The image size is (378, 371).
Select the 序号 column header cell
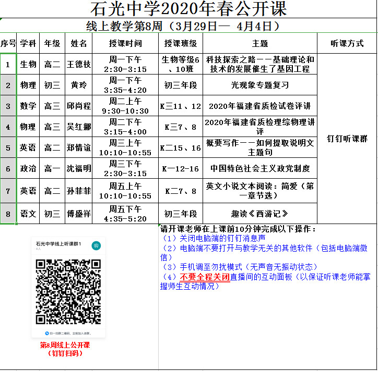pyautogui.click(x=8, y=43)
